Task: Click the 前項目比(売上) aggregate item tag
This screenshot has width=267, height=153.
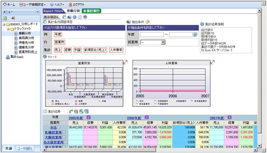Action: 96,50
